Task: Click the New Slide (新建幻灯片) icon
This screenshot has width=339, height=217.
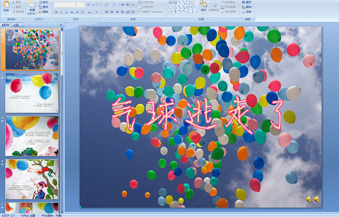Action: (x=32, y=4)
